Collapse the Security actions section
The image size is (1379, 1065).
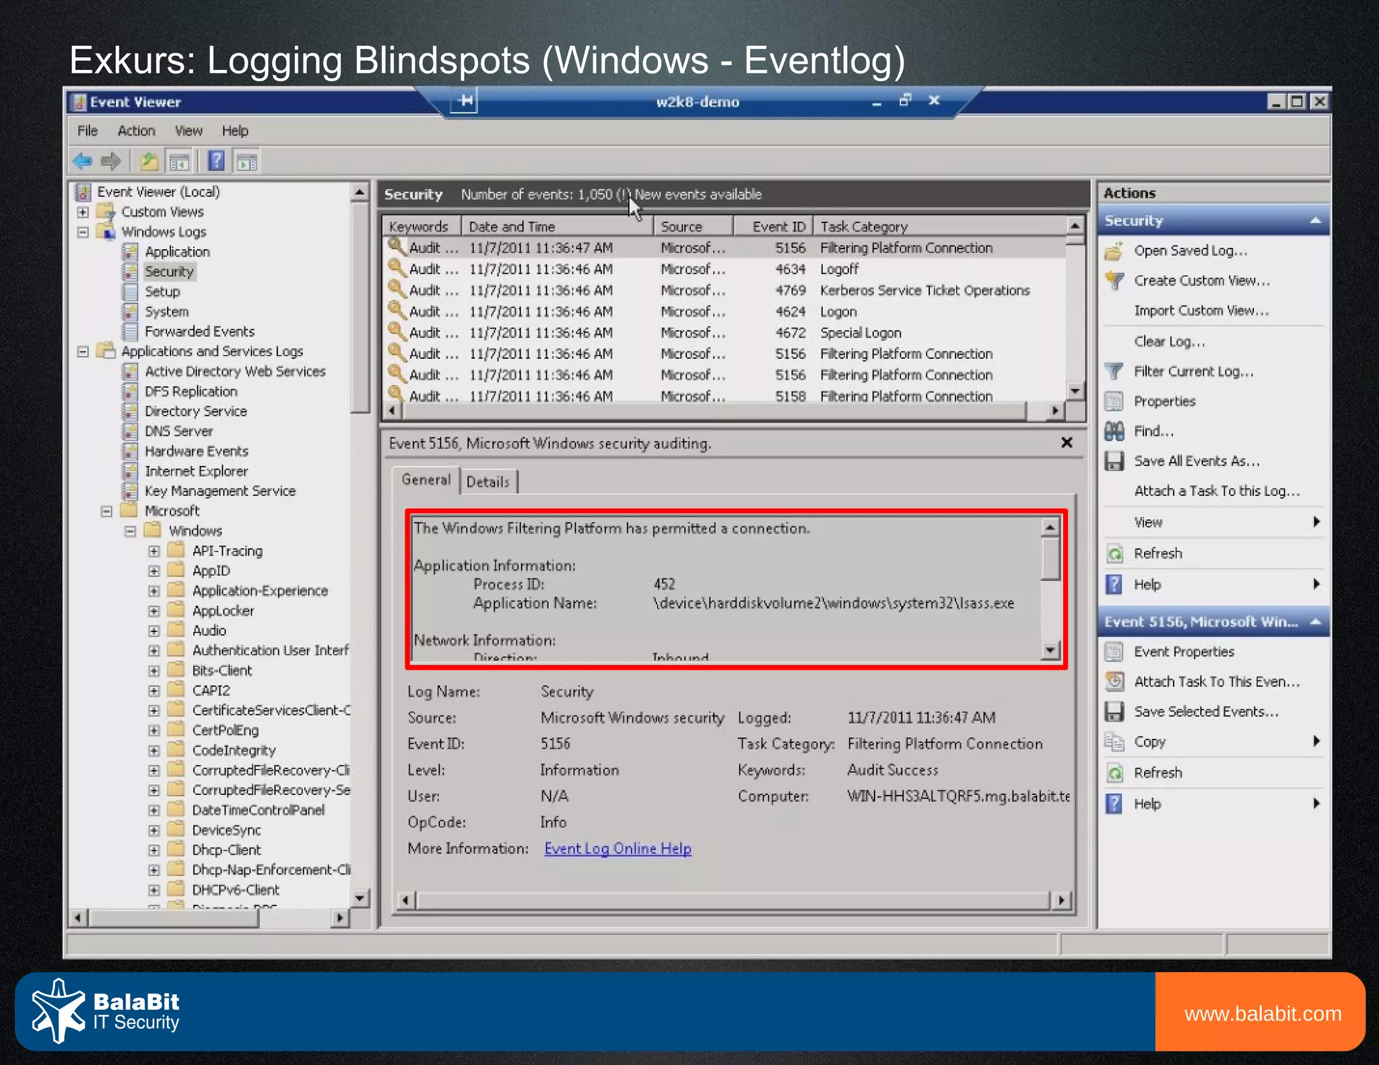tap(1315, 221)
